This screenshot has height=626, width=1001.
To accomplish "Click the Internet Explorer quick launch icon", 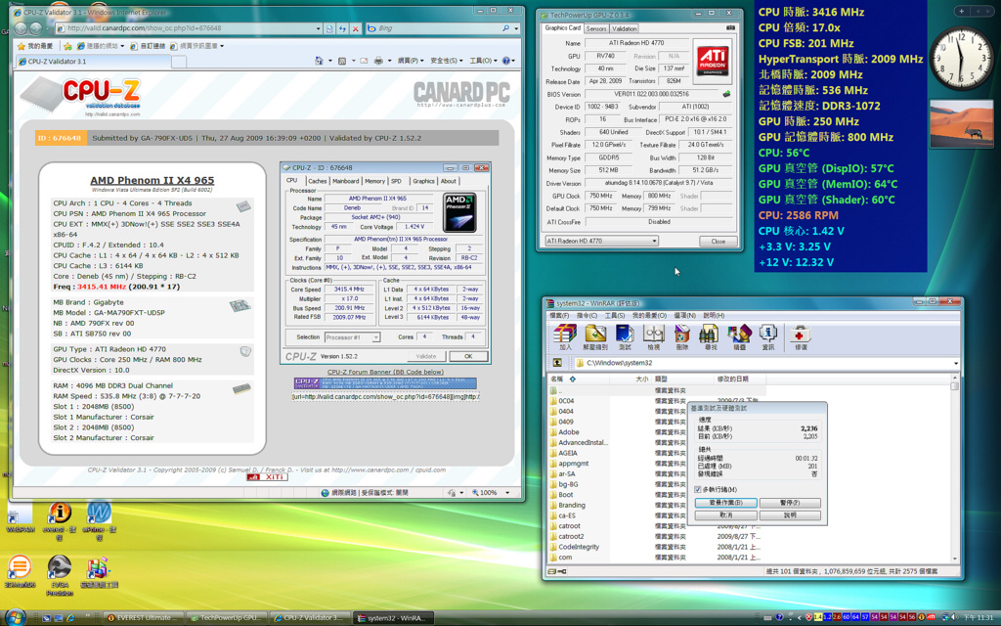I will pyautogui.click(x=70, y=618).
